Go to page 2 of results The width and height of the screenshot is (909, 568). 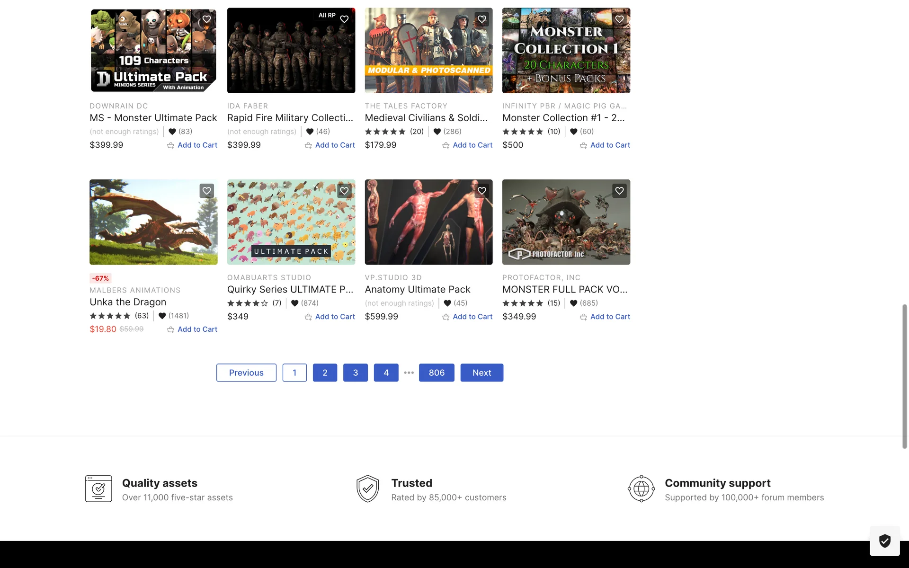point(325,373)
